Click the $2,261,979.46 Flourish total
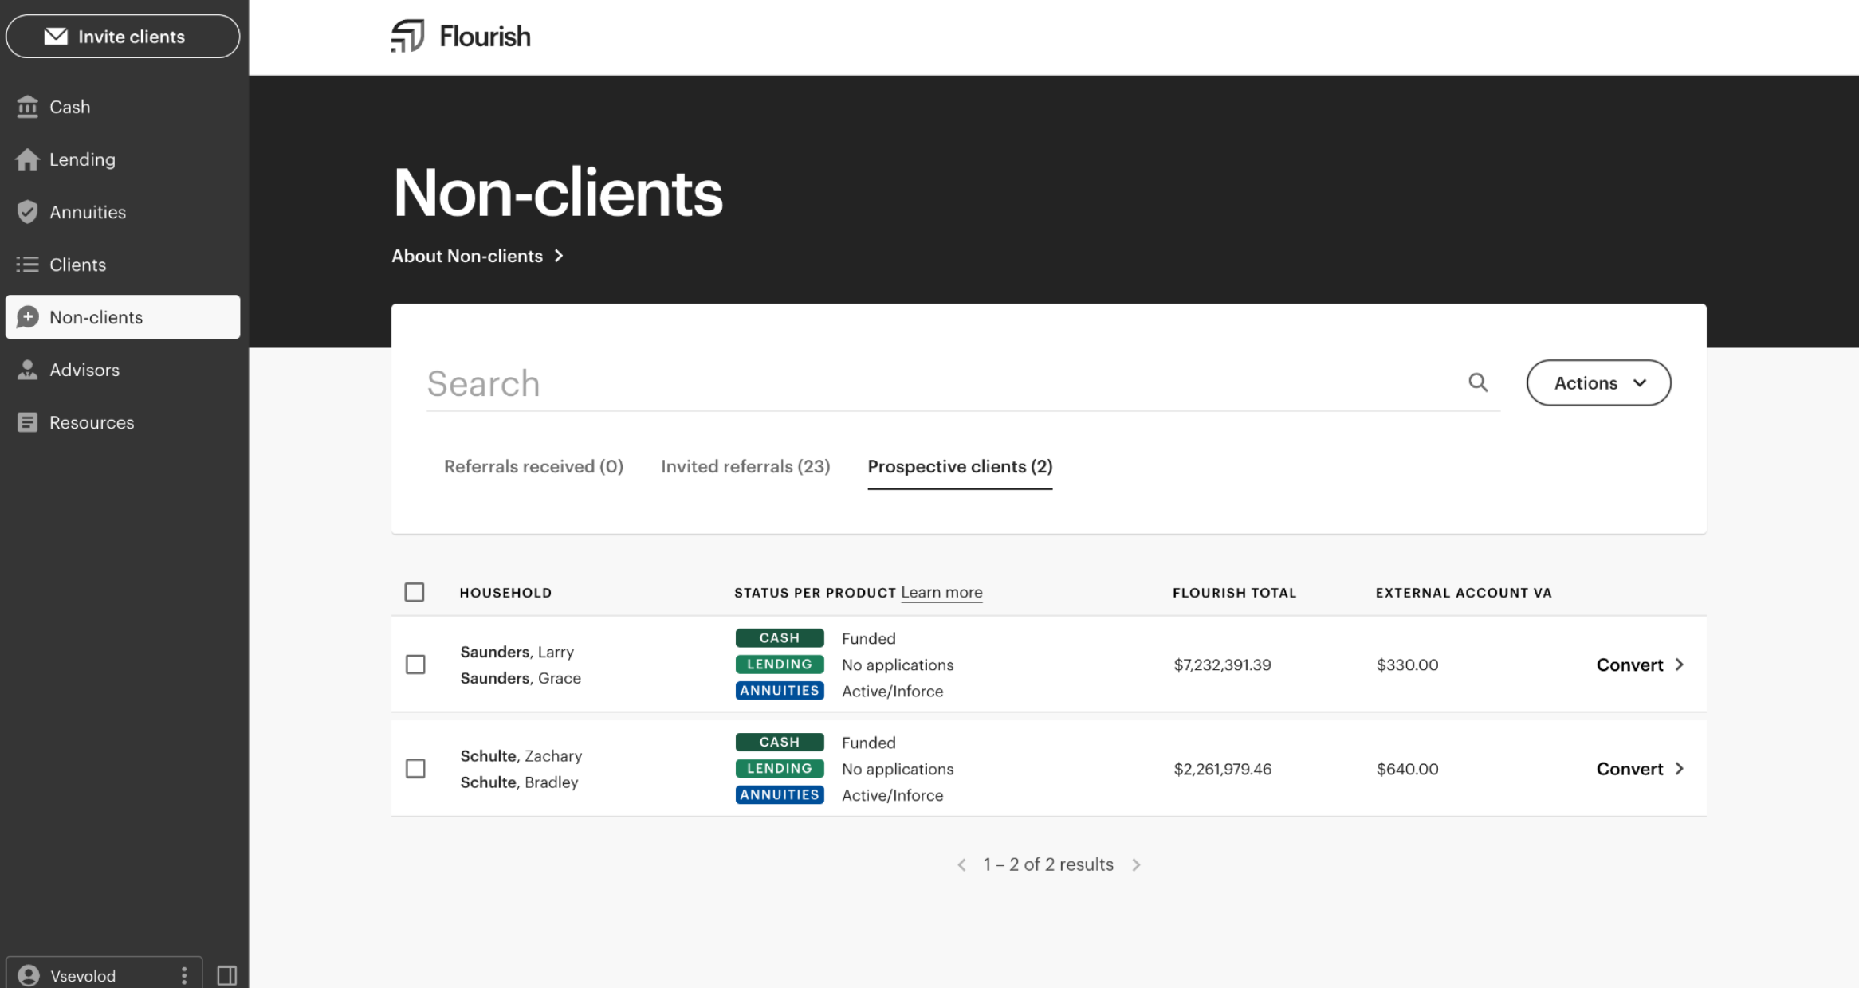1859x988 pixels. pyautogui.click(x=1222, y=768)
